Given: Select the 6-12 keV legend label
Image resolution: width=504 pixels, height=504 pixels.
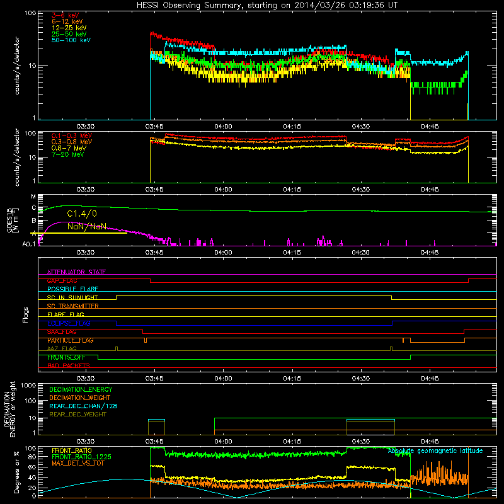Looking at the screenshot, I should pyautogui.click(x=67, y=21).
